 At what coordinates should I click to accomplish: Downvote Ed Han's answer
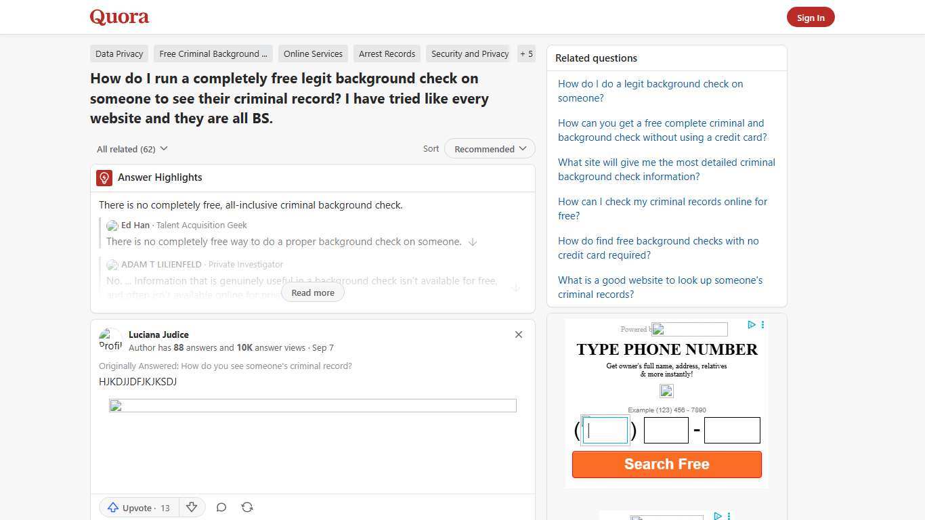point(473,242)
